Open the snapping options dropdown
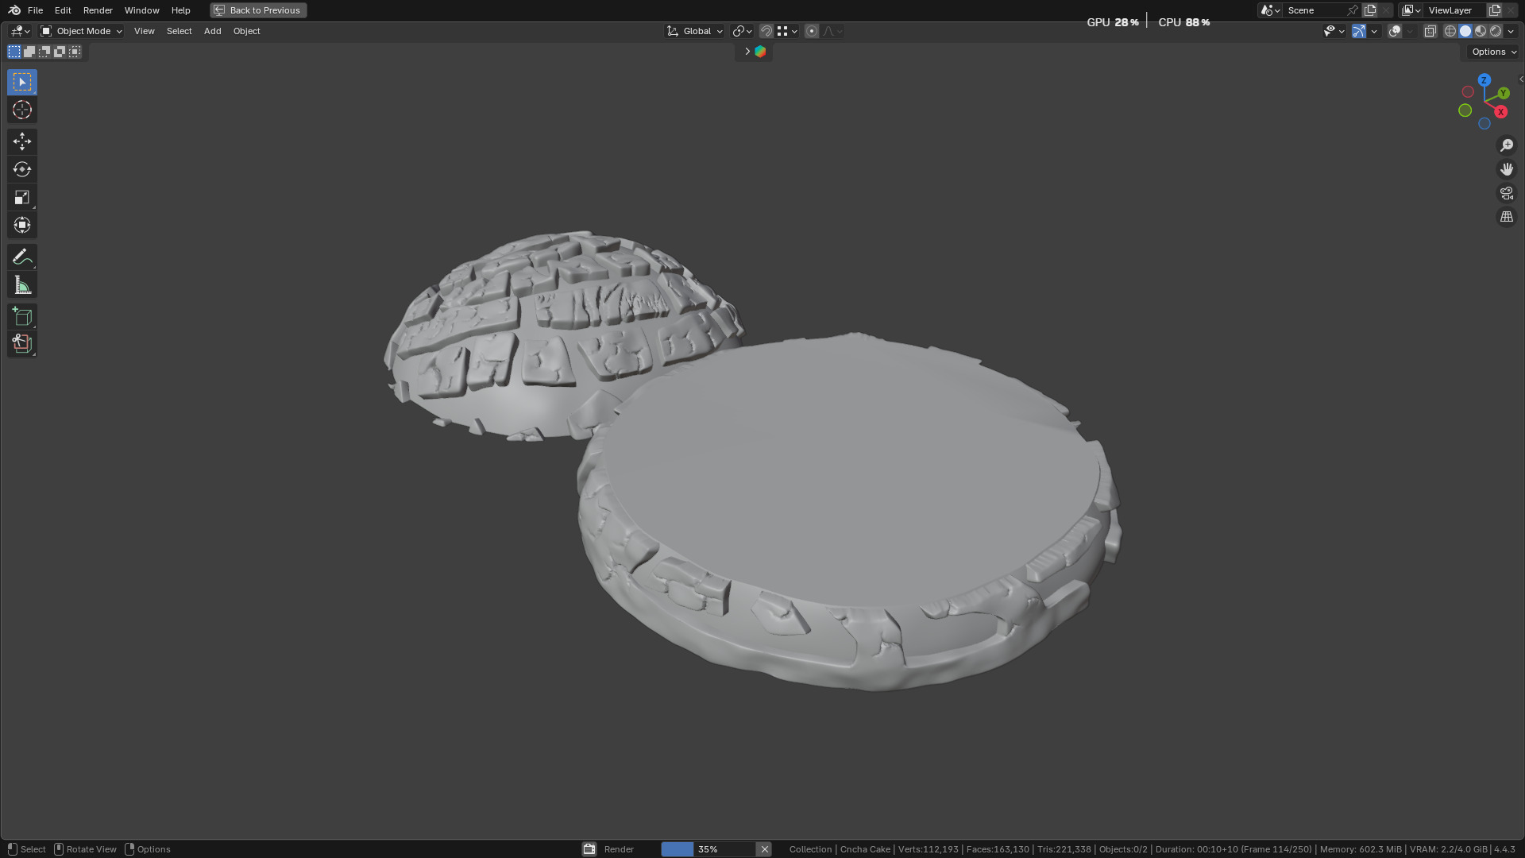This screenshot has width=1525, height=858. tap(787, 31)
